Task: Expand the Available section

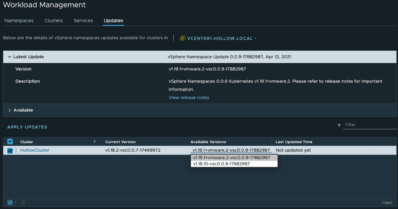Action: (9, 111)
